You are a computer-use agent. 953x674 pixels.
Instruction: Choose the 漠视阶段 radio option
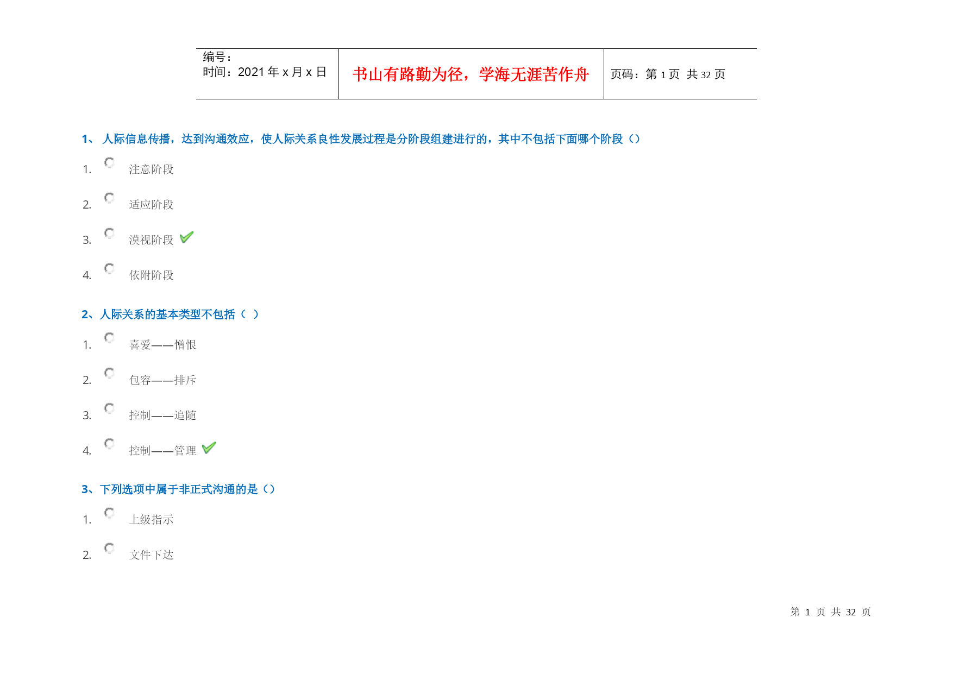[x=109, y=233]
